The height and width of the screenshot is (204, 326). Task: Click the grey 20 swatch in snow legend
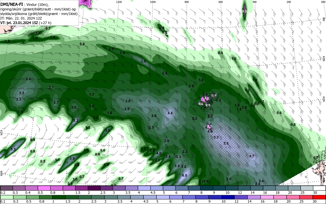tap(294, 188)
